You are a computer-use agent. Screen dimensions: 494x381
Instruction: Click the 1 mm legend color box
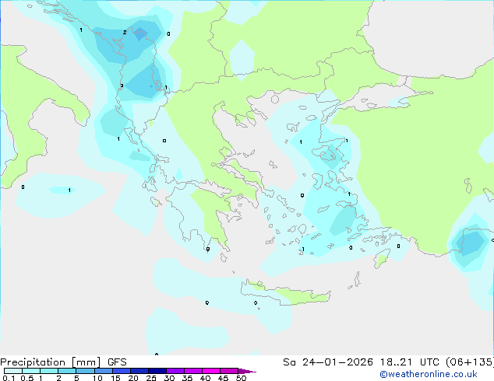pyautogui.click(x=49, y=371)
